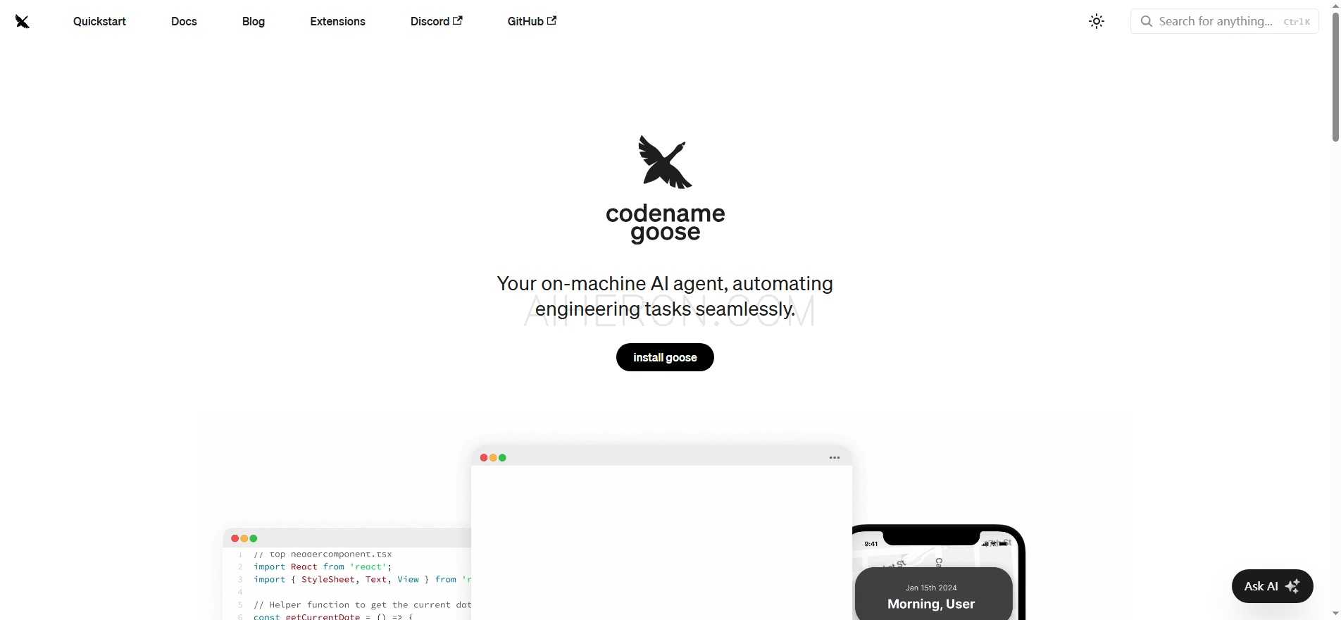This screenshot has height=620, width=1341.
Task: Click the 'import React from' code line
Action: point(323,566)
